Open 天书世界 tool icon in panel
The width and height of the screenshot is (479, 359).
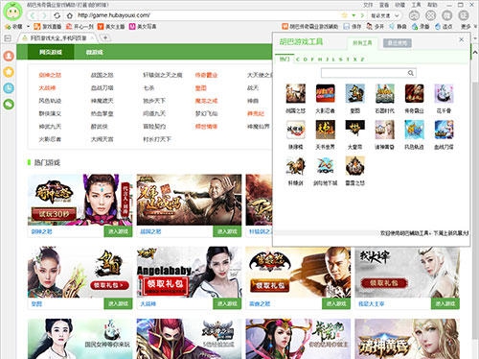point(325,130)
